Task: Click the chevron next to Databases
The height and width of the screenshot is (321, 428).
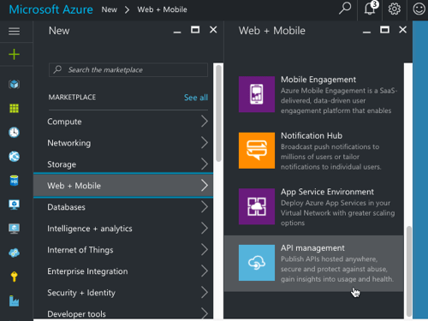Action: [x=205, y=207]
